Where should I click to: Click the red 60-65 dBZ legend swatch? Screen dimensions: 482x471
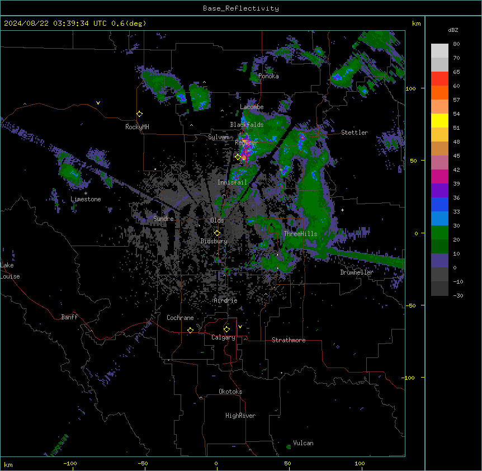coord(440,79)
